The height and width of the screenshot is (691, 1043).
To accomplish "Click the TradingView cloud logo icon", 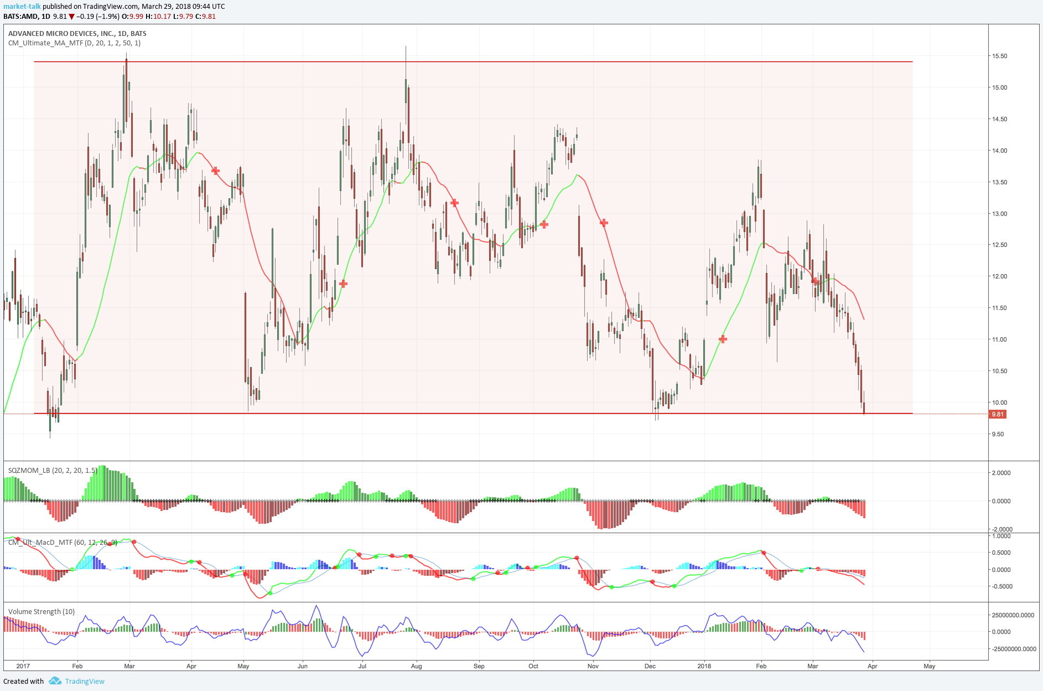I will click(x=55, y=680).
